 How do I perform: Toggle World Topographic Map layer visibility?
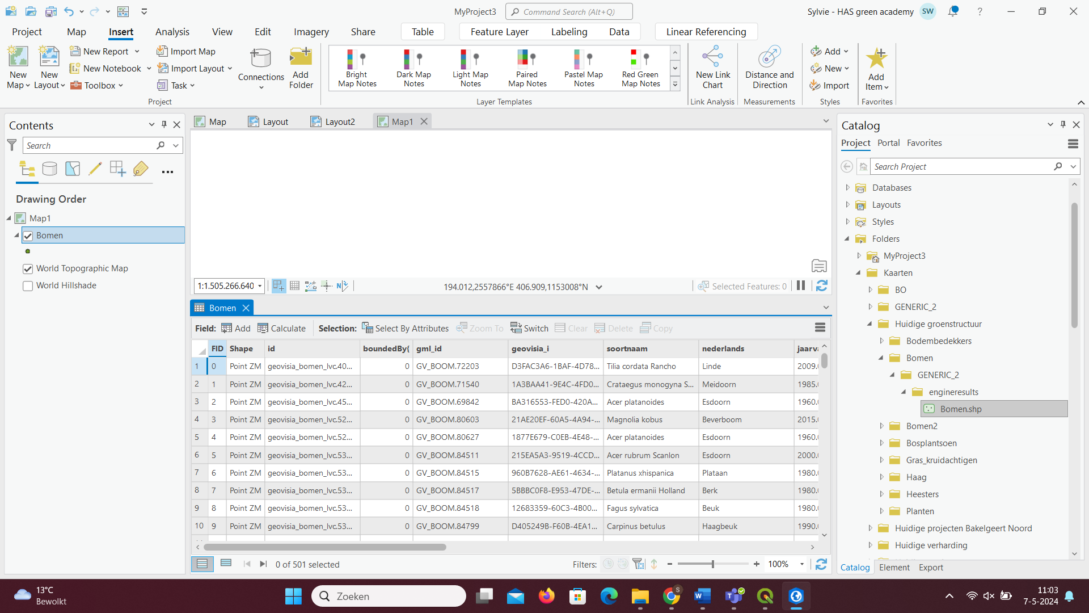click(28, 268)
